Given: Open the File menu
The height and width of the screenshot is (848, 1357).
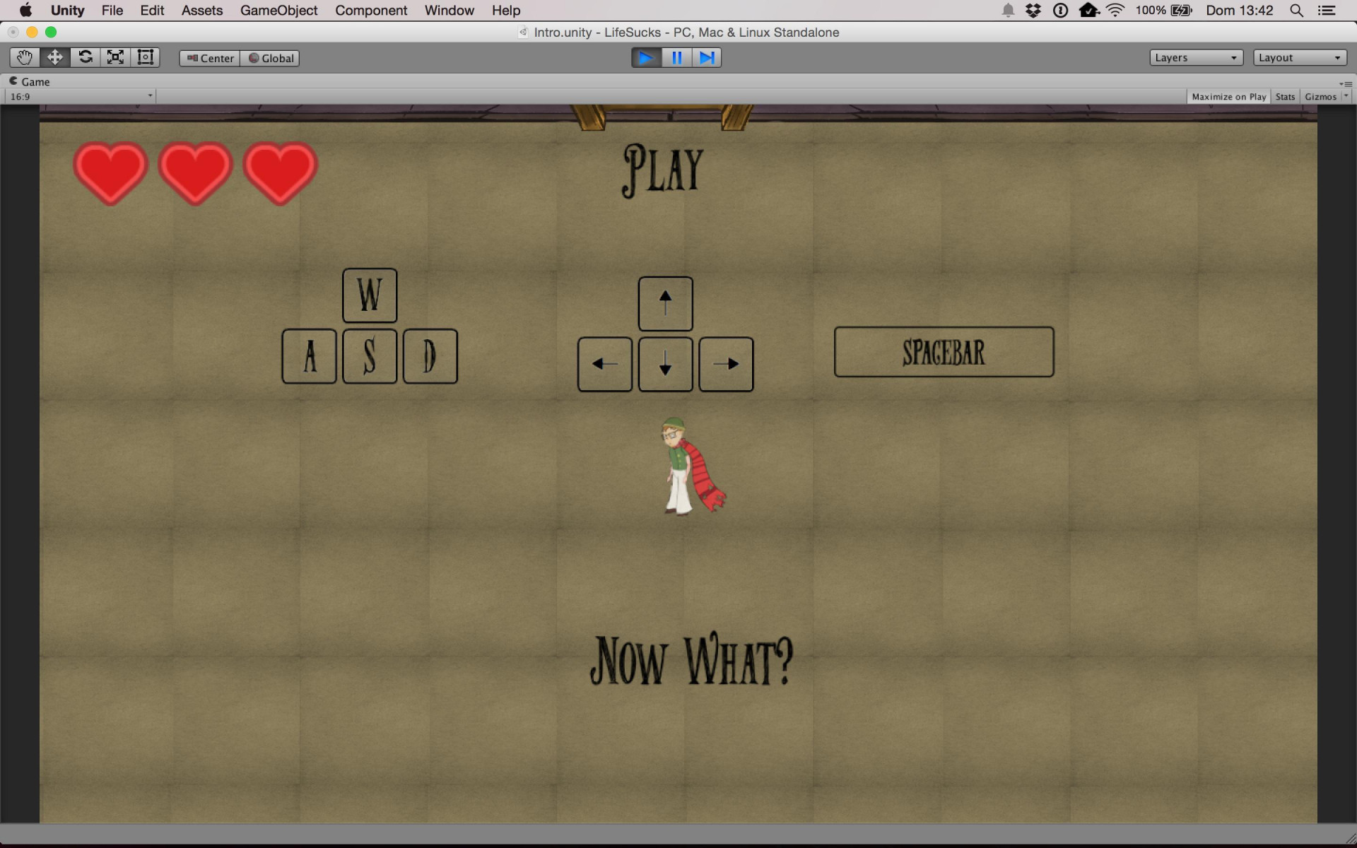Looking at the screenshot, I should [112, 11].
